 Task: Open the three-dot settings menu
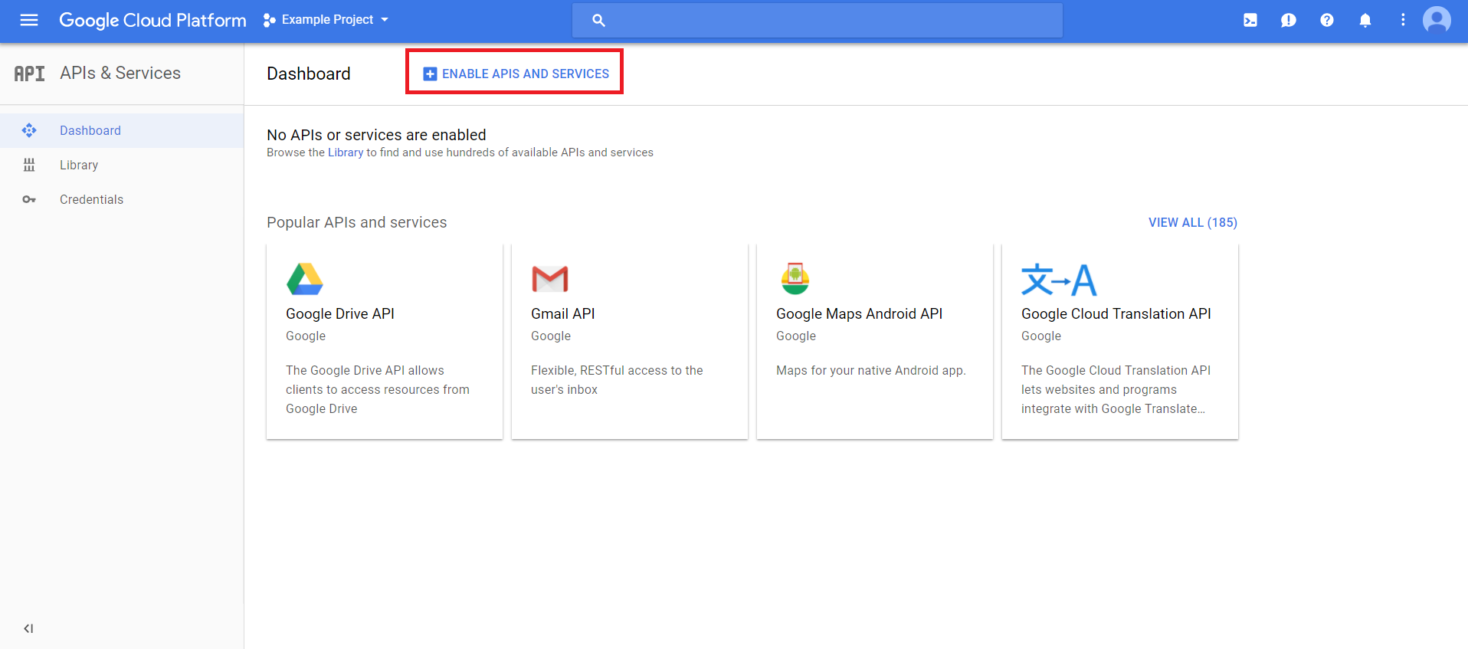1403,20
